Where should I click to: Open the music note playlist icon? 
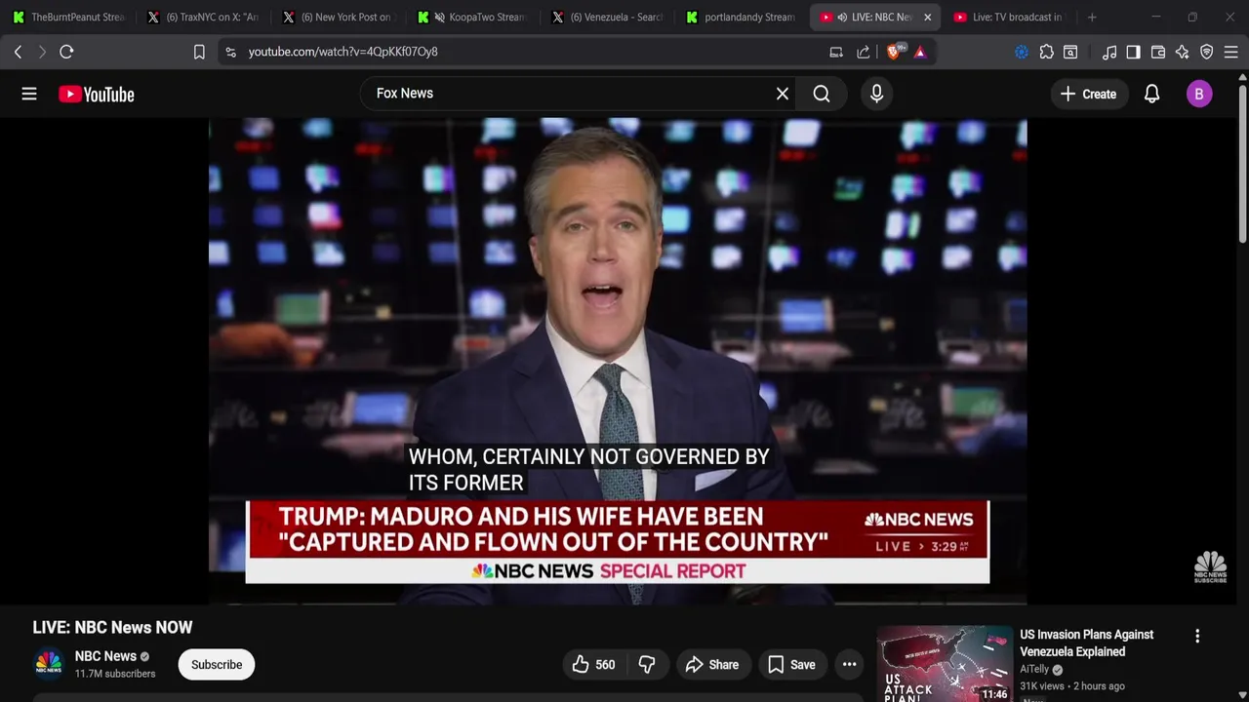1109,52
